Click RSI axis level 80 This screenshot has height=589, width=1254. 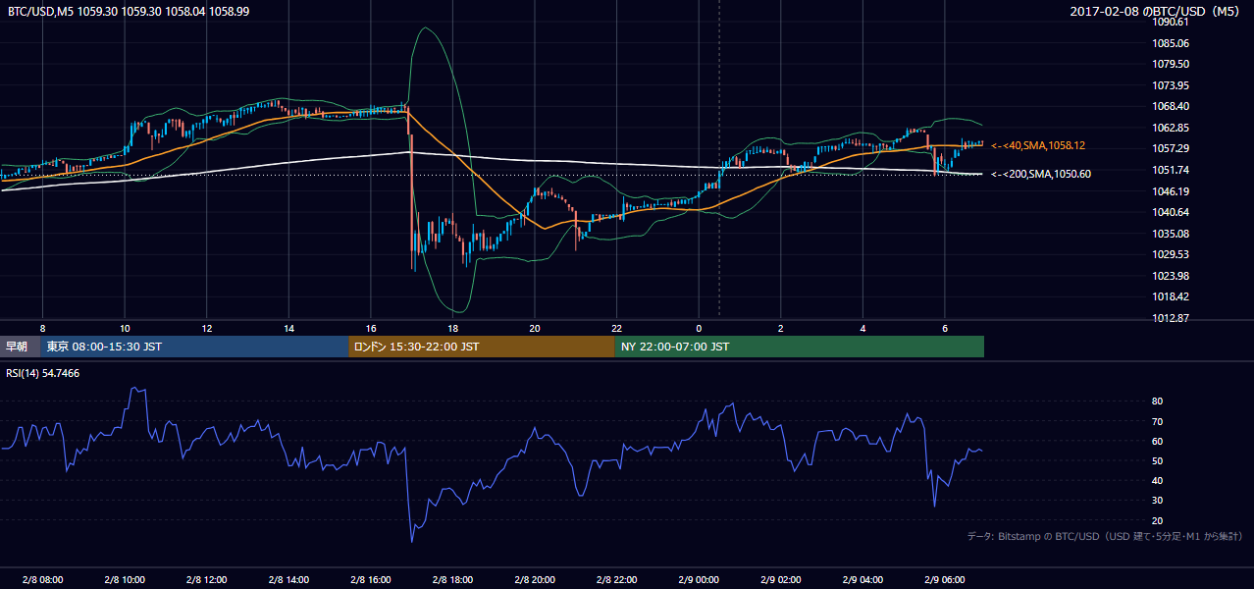(x=1158, y=402)
